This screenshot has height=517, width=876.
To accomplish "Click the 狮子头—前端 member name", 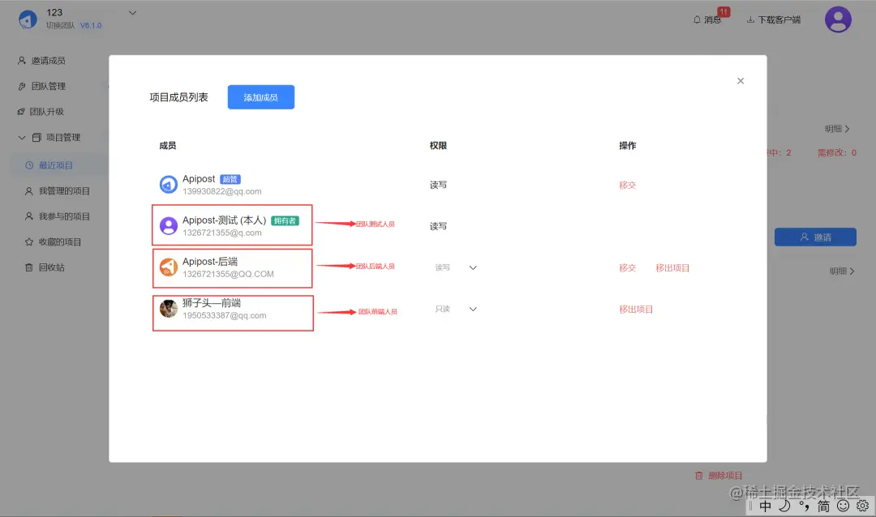I will [x=211, y=302].
